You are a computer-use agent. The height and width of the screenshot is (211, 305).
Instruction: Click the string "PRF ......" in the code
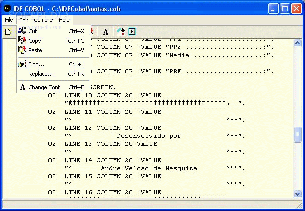pyautogui.click(x=219, y=71)
